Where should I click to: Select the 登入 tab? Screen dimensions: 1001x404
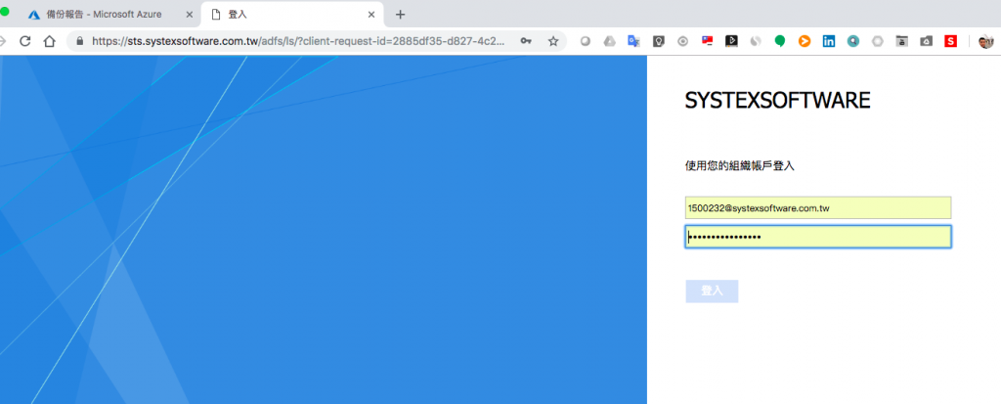pyautogui.click(x=292, y=14)
